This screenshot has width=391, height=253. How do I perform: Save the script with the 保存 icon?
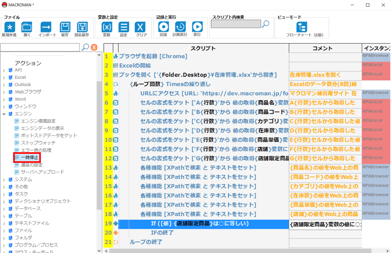[65, 27]
